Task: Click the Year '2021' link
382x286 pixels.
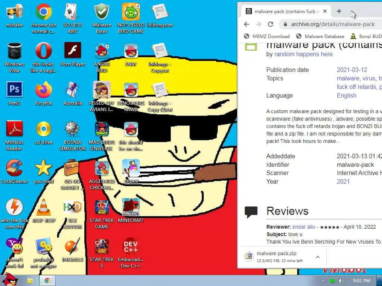Action: pos(343,181)
